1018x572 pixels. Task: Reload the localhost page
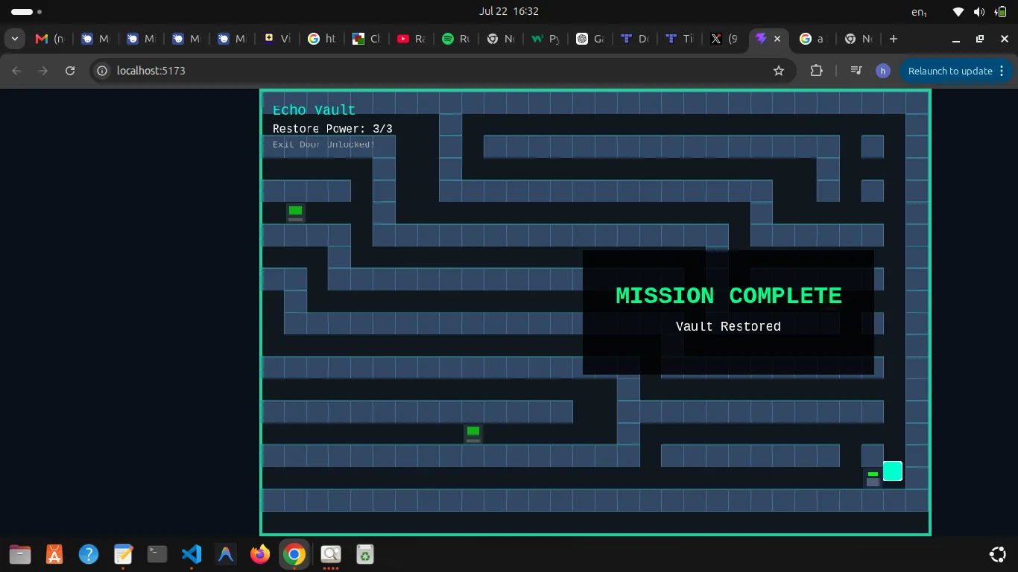point(70,71)
